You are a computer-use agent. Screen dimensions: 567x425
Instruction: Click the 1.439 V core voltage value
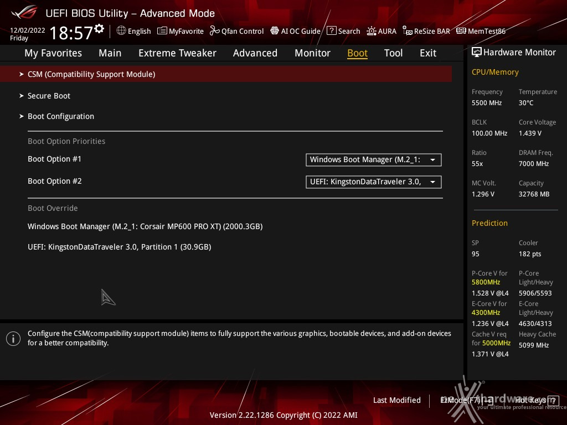click(530, 133)
